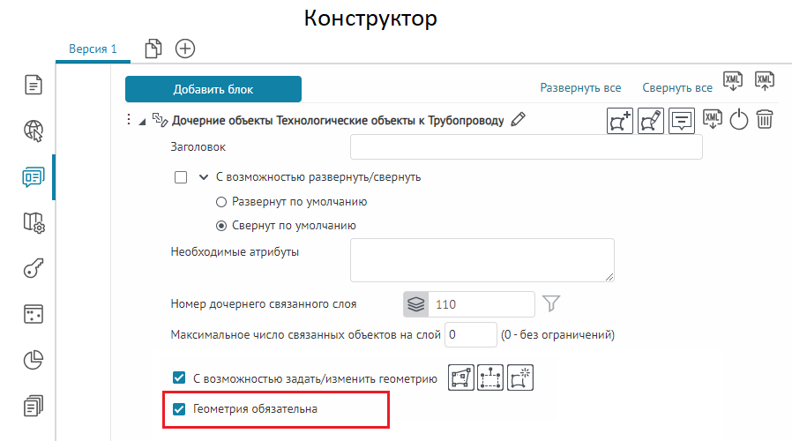This screenshot has width=792, height=441.
Task: Switch to the "Версия 1" tab
Action: pos(93,49)
